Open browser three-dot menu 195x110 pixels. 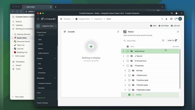[182, 13]
